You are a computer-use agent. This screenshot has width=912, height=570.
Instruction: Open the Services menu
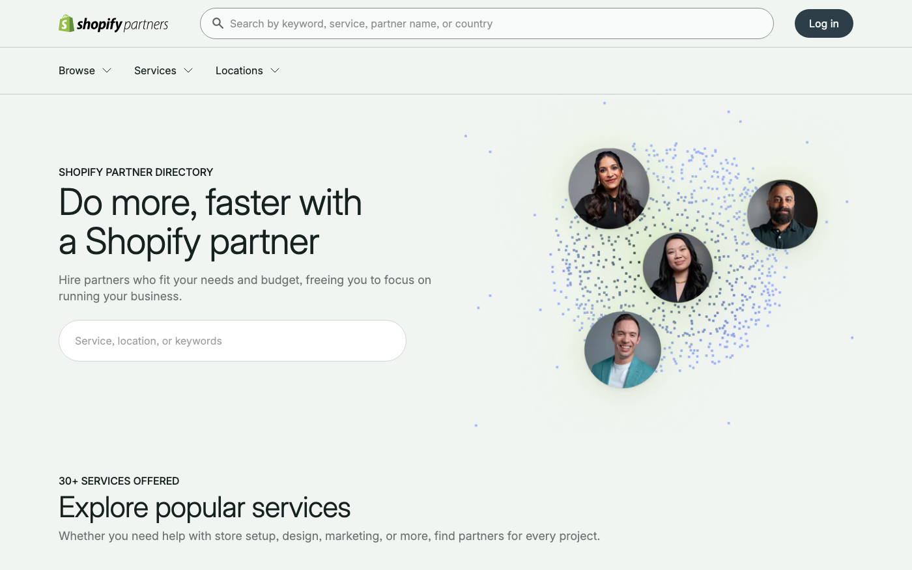point(155,70)
